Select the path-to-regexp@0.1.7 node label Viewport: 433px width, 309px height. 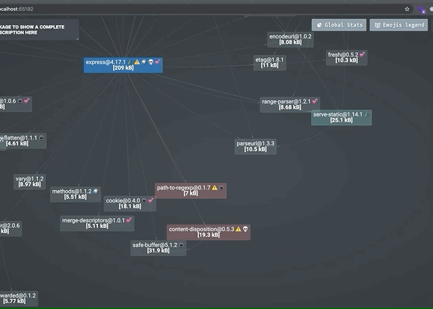pyautogui.click(x=183, y=188)
